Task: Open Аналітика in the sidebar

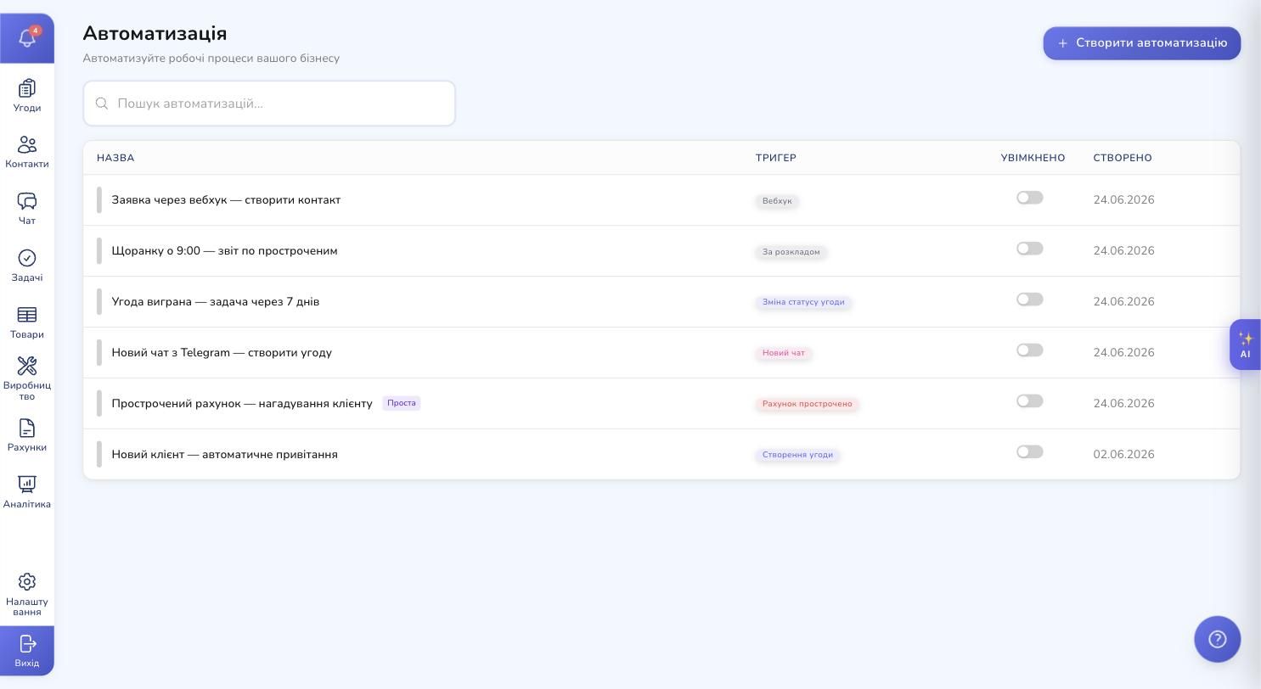Action: [x=27, y=492]
